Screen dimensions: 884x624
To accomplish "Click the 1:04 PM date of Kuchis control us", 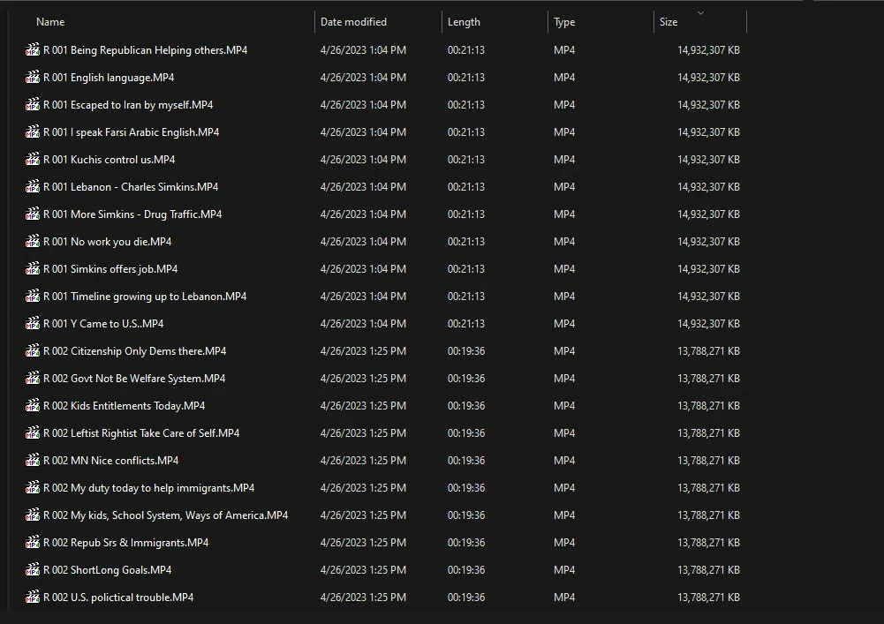I will (x=363, y=159).
